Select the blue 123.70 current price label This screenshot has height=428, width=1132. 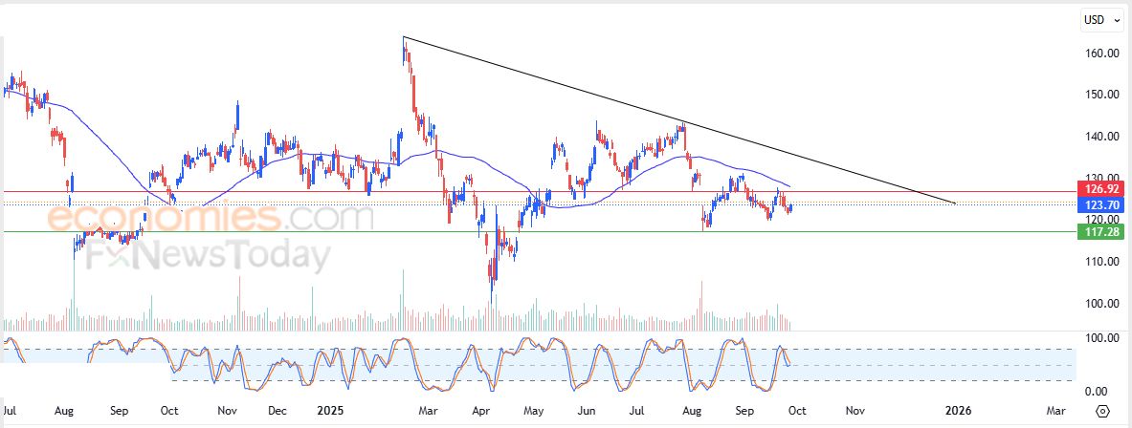coord(1099,205)
